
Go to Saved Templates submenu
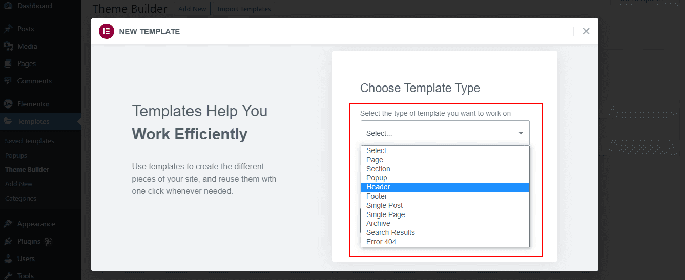tap(29, 141)
